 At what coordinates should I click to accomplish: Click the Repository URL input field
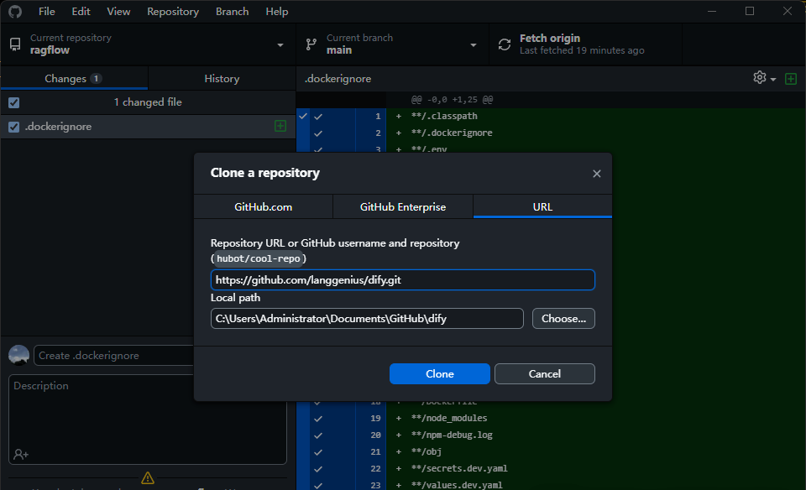402,280
